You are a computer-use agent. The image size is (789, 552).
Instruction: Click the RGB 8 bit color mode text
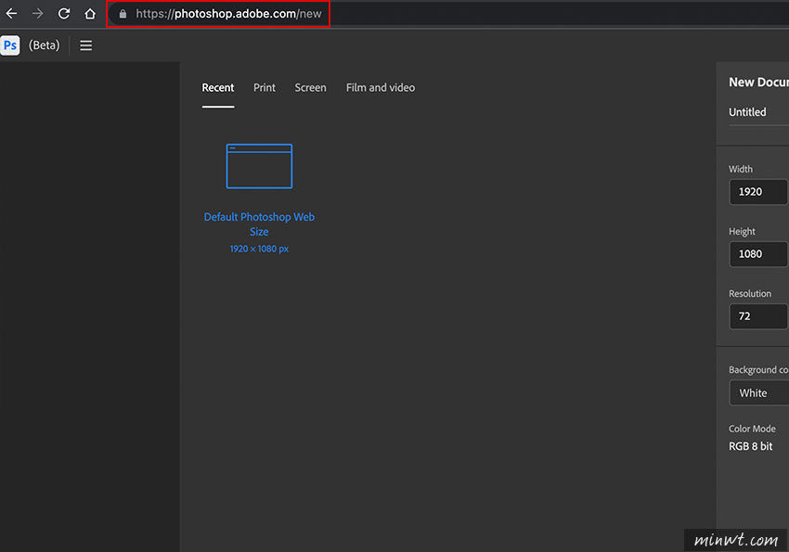(750, 446)
